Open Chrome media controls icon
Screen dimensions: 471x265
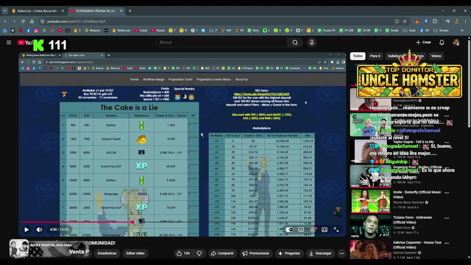coord(448,21)
